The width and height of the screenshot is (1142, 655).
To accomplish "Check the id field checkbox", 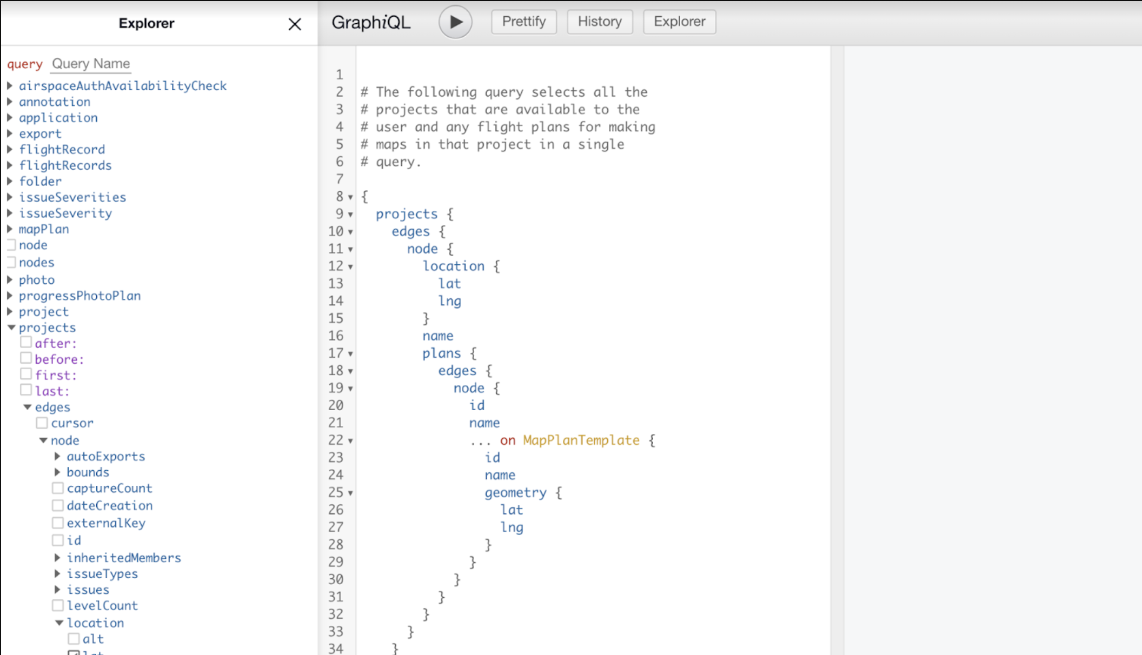I will click(58, 540).
